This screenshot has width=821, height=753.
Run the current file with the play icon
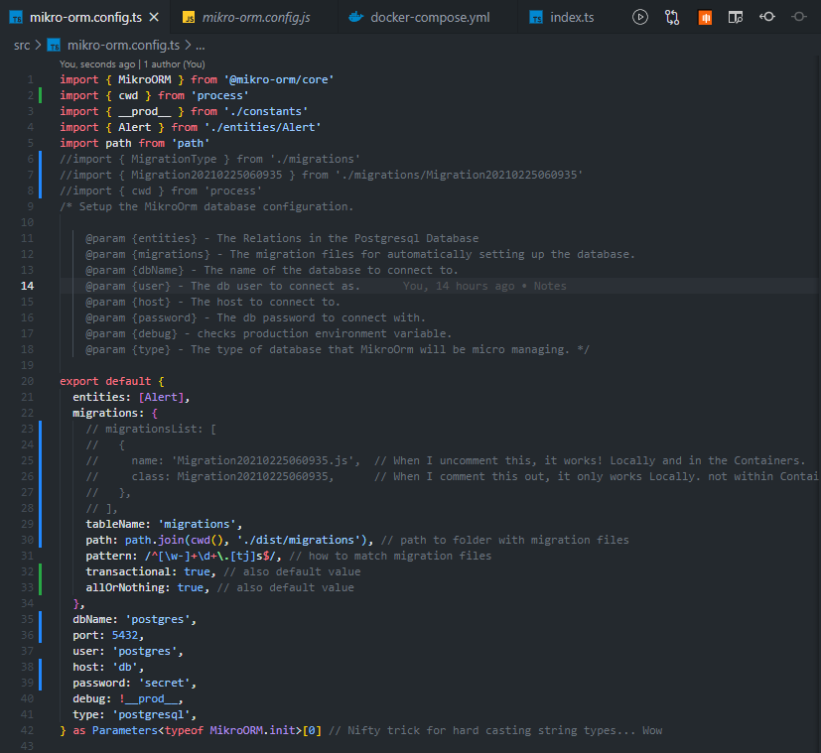640,17
